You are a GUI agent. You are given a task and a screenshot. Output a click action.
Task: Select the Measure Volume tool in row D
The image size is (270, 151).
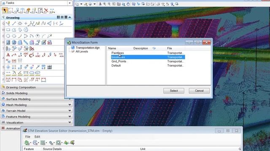tap(38, 74)
